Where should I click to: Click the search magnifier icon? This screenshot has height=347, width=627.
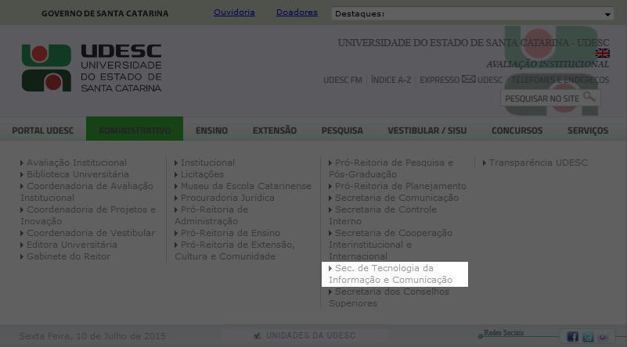[x=589, y=97]
